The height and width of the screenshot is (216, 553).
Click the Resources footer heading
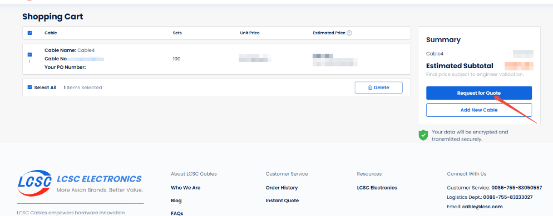(369, 174)
